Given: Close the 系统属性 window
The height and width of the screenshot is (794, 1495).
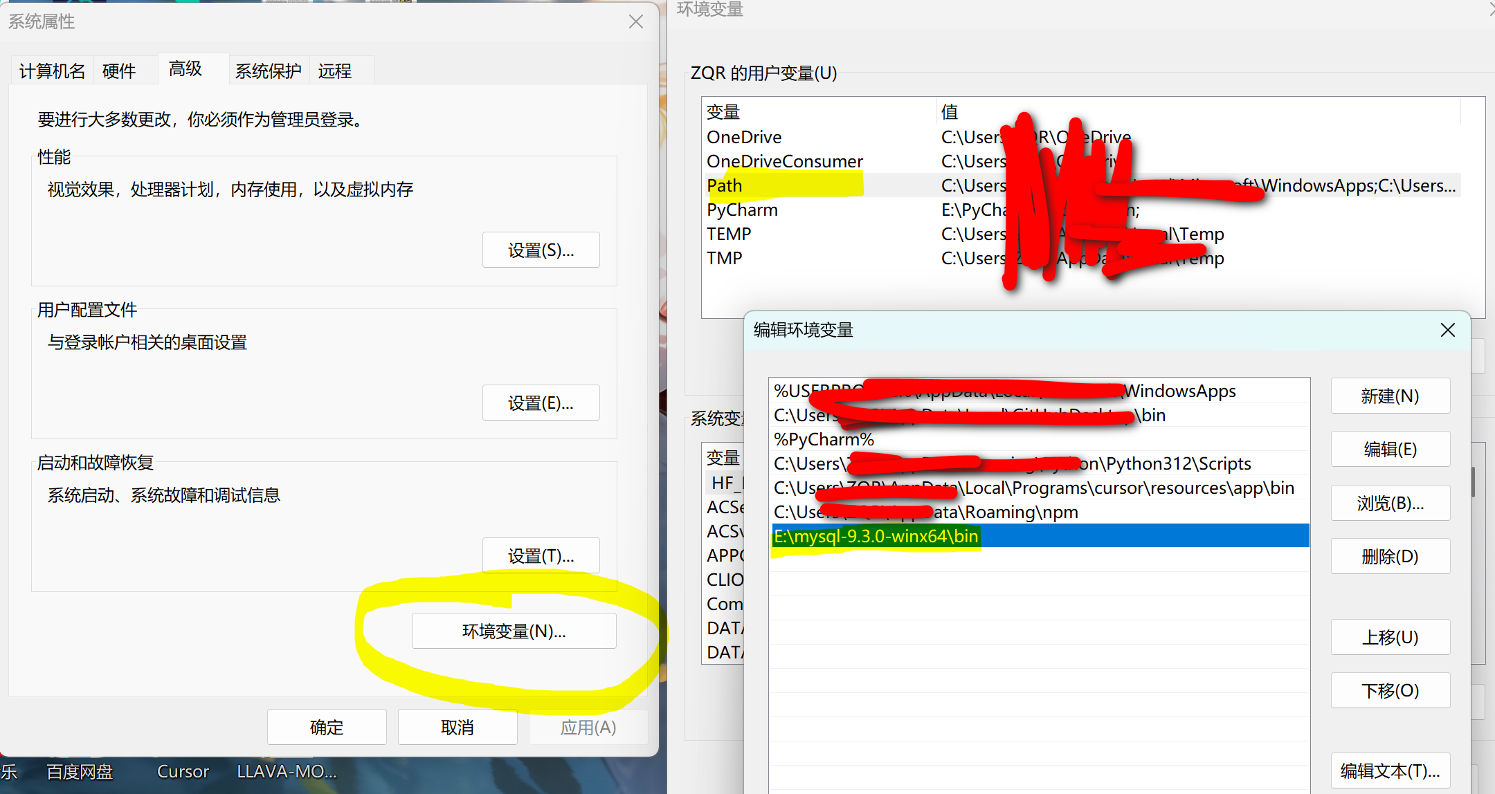Looking at the screenshot, I should point(635,21).
